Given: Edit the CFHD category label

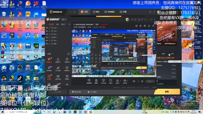Looking at the screenshot, I should [79, 27].
